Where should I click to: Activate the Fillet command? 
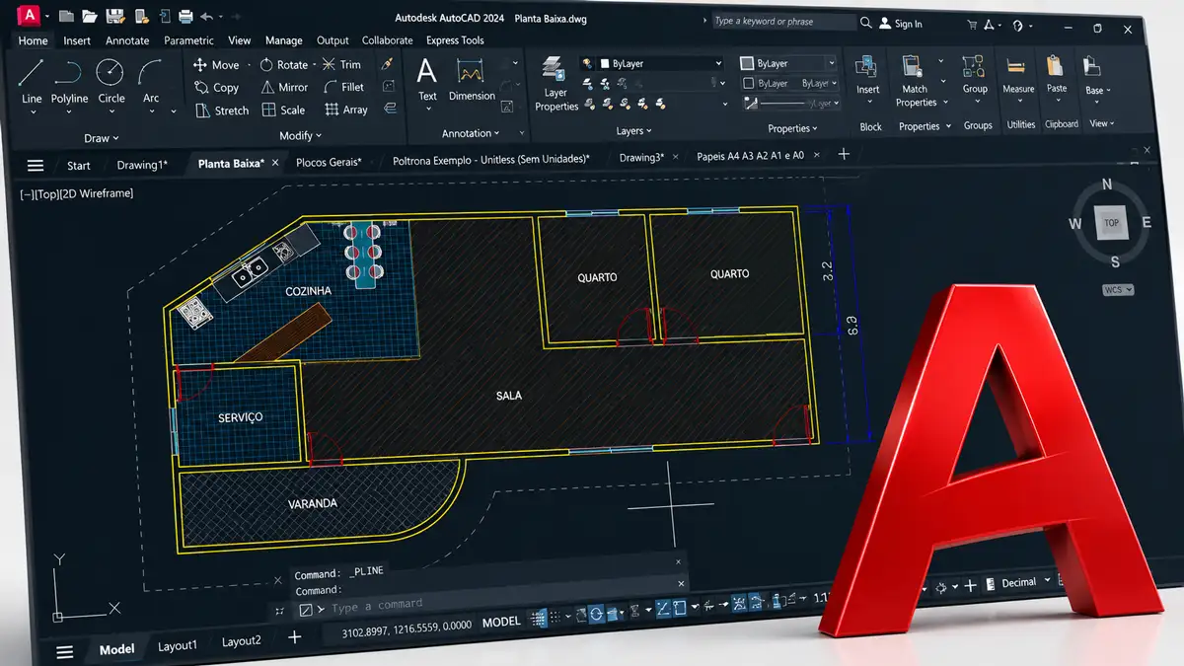tap(343, 88)
